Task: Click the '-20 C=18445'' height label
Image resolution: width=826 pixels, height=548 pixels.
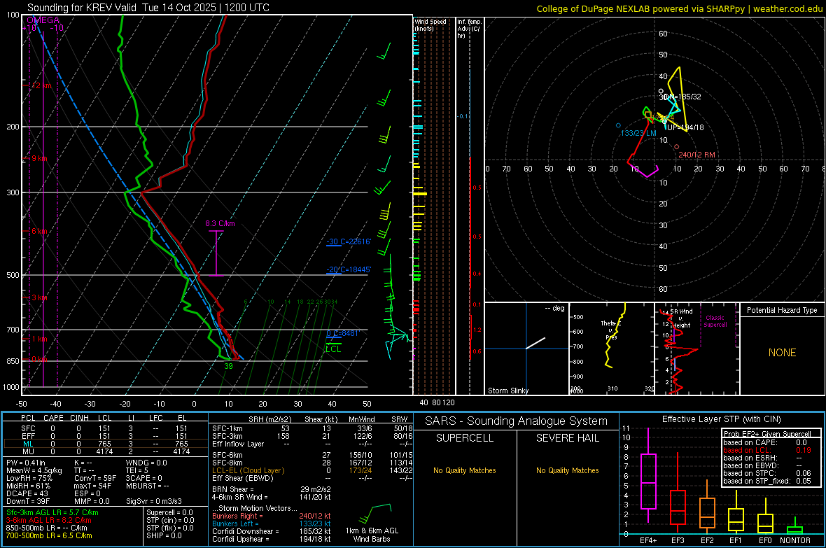Action: [348, 269]
